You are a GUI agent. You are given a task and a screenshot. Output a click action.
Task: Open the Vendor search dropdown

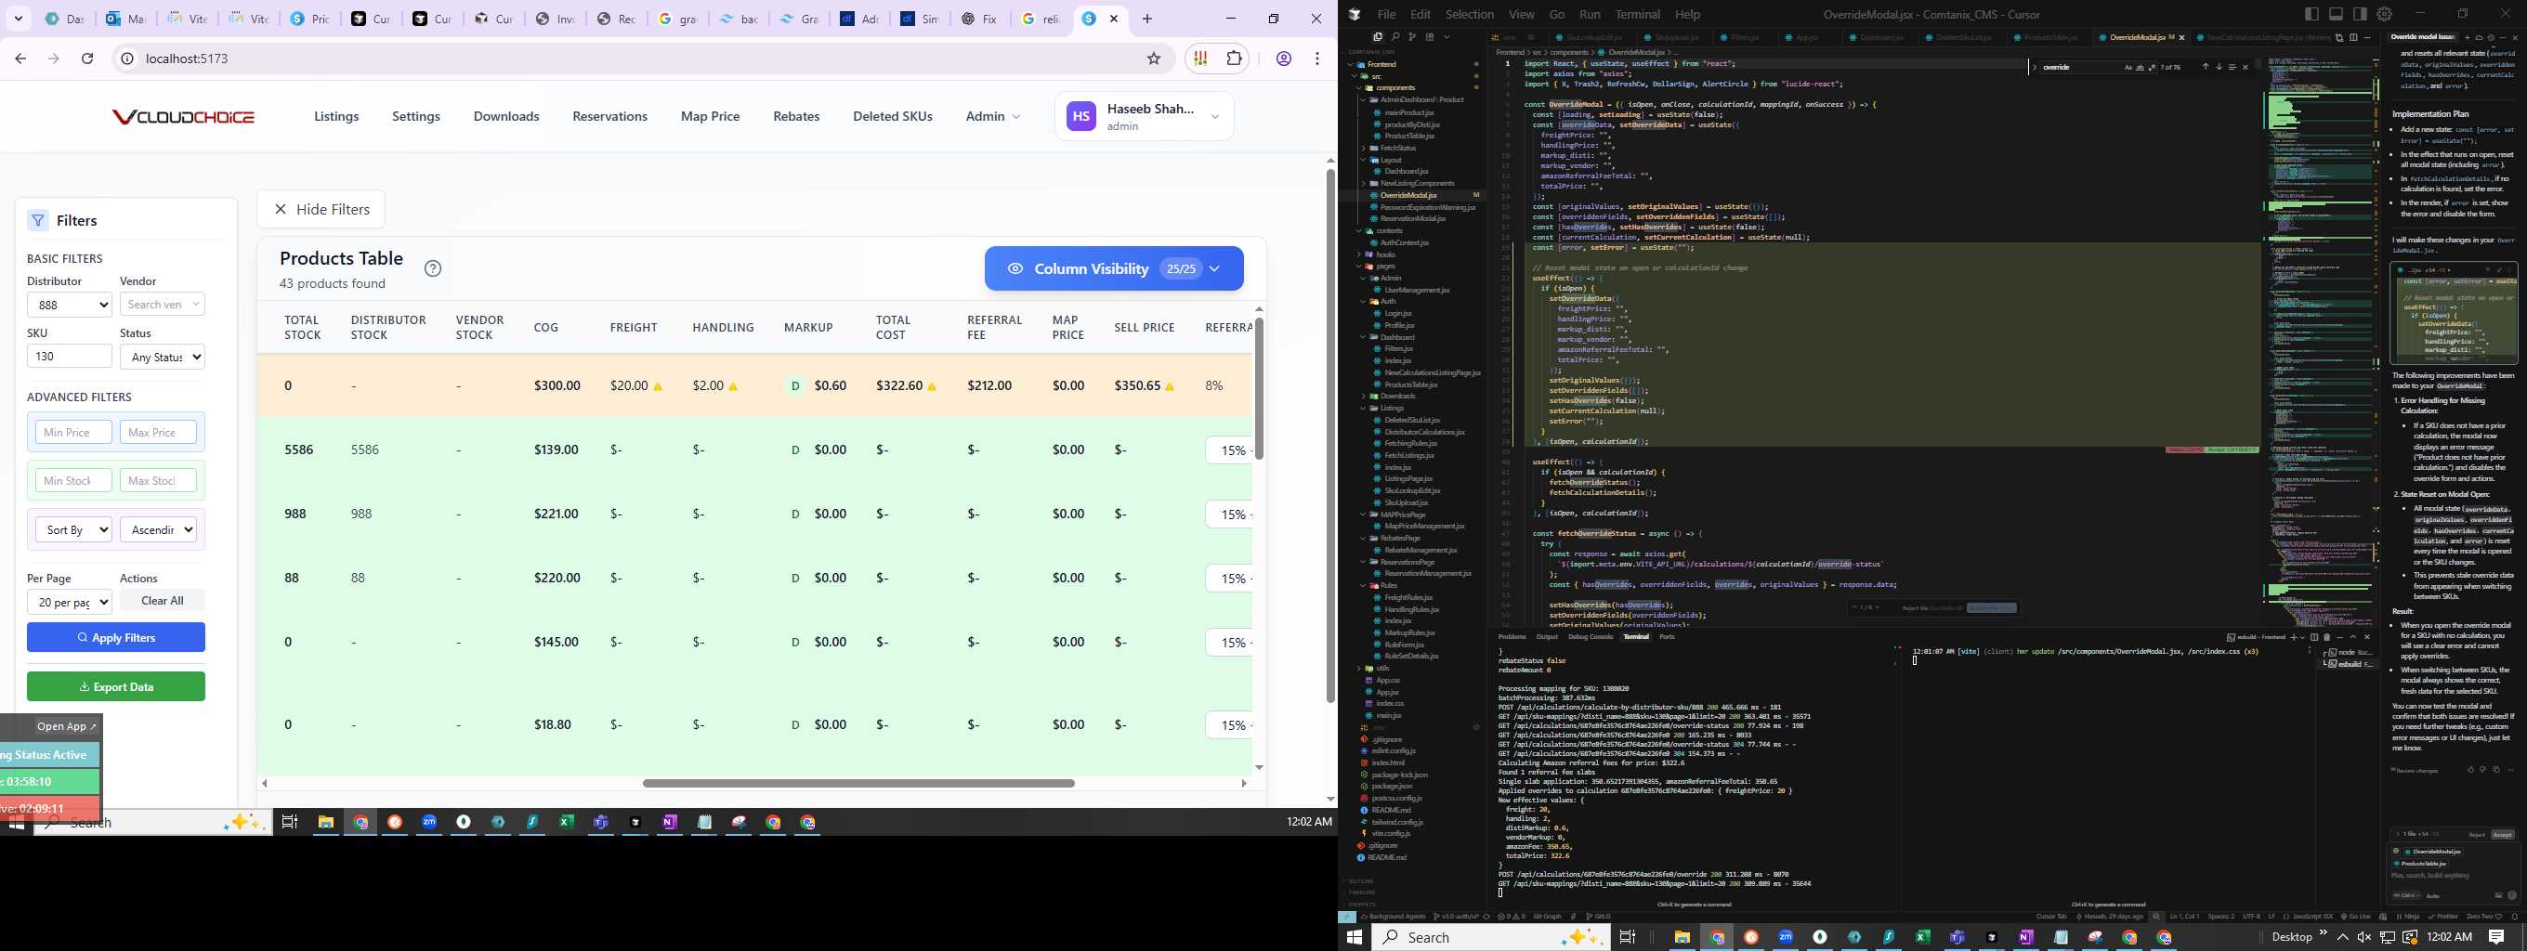[x=162, y=304]
